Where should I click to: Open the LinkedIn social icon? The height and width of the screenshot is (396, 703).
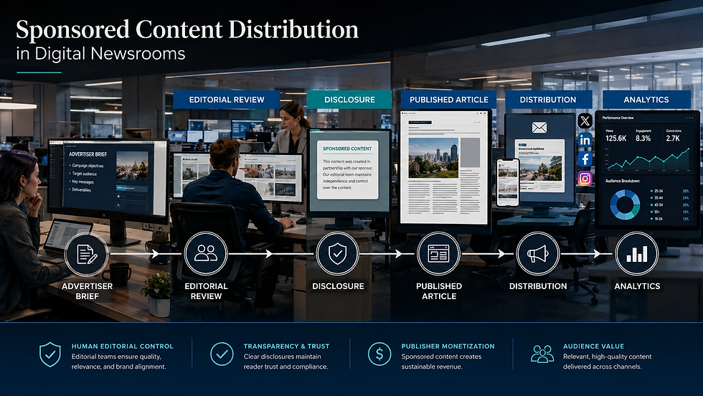tap(585, 140)
